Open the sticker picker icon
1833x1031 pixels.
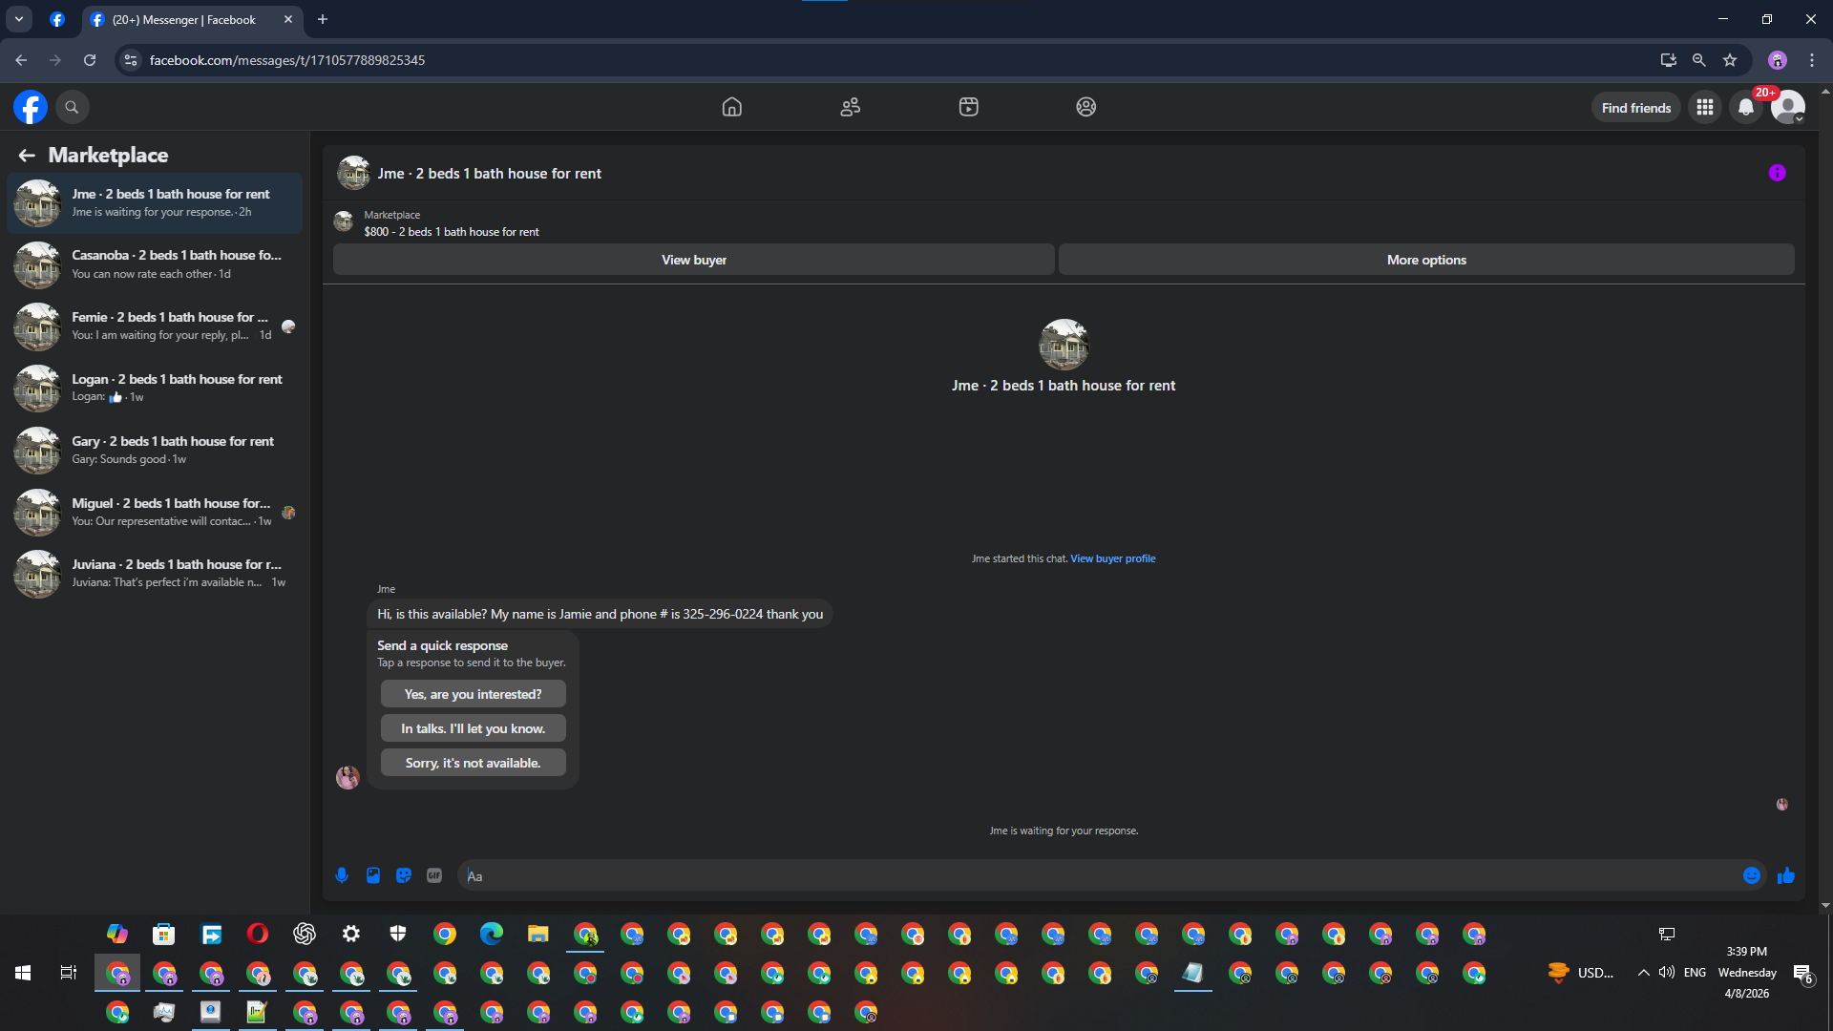click(x=404, y=875)
